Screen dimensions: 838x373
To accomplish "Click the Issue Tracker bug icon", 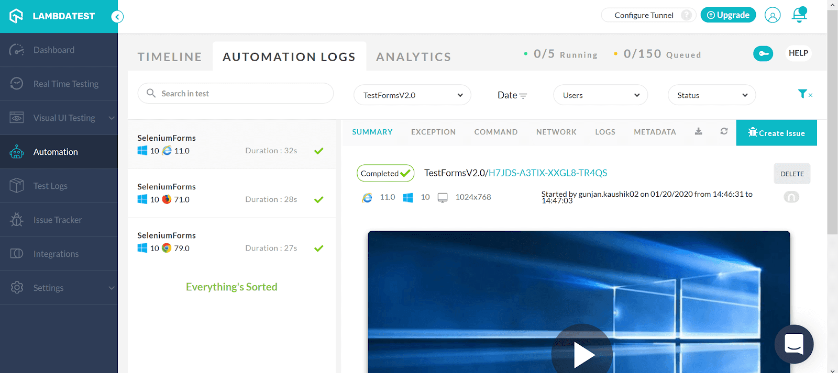I will (x=17, y=220).
